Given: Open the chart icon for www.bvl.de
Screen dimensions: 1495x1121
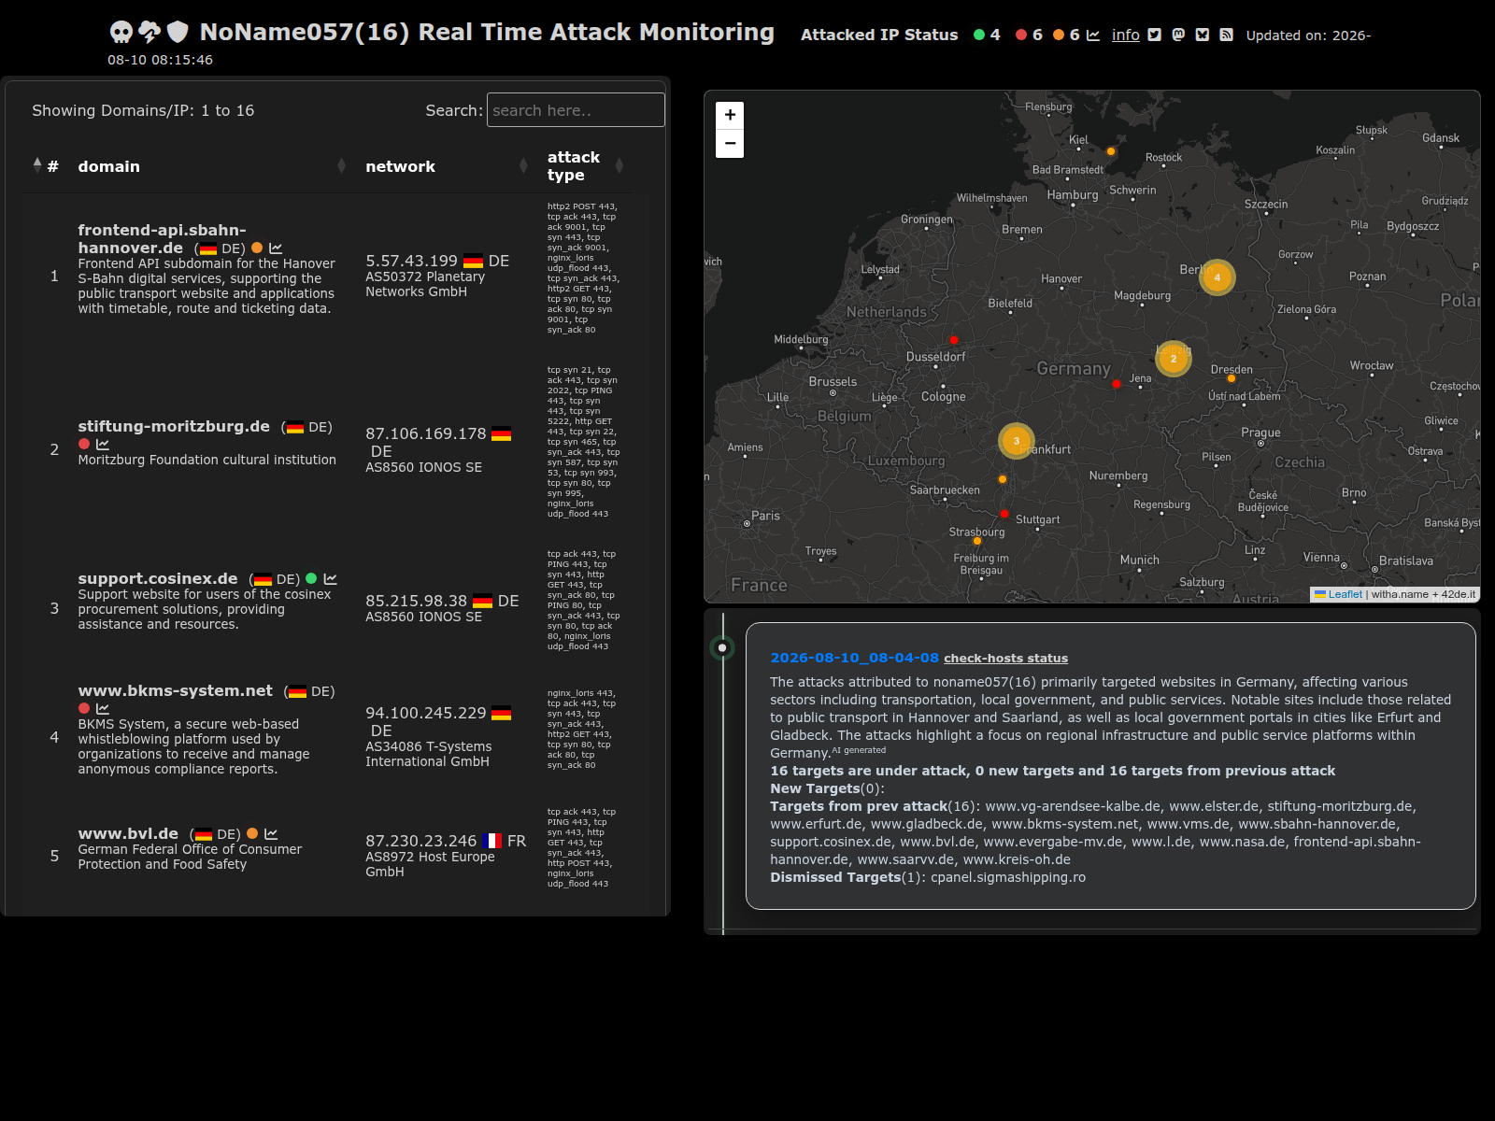Looking at the screenshot, I should pos(271,834).
